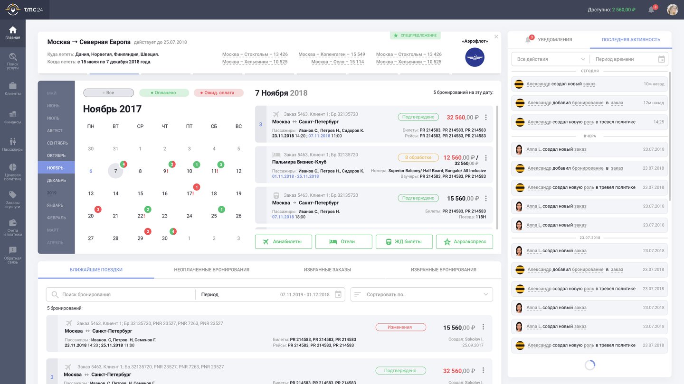Open Пассажиры in the sidebar
Screen dimensions: 684x384
[x=13, y=144]
